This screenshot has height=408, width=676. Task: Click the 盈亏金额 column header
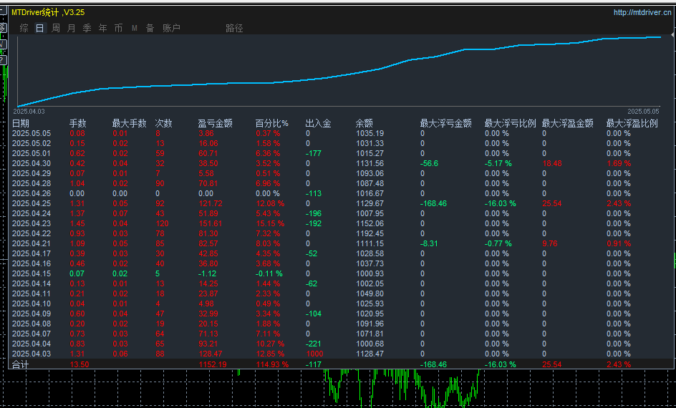[215, 123]
